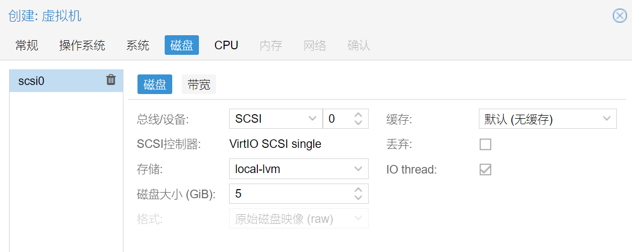Open the 系统 tab

point(138,45)
